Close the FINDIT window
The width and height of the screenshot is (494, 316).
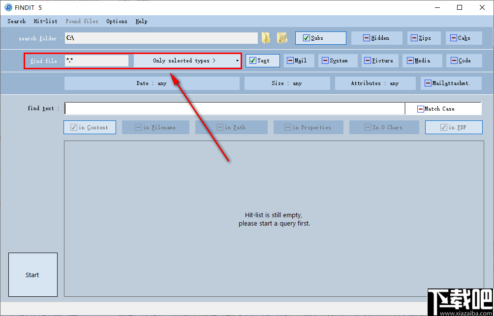point(482,7)
